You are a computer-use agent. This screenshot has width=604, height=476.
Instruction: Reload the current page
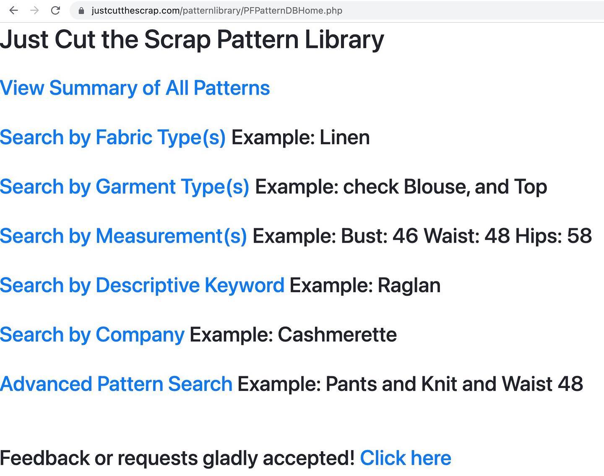[55, 10]
